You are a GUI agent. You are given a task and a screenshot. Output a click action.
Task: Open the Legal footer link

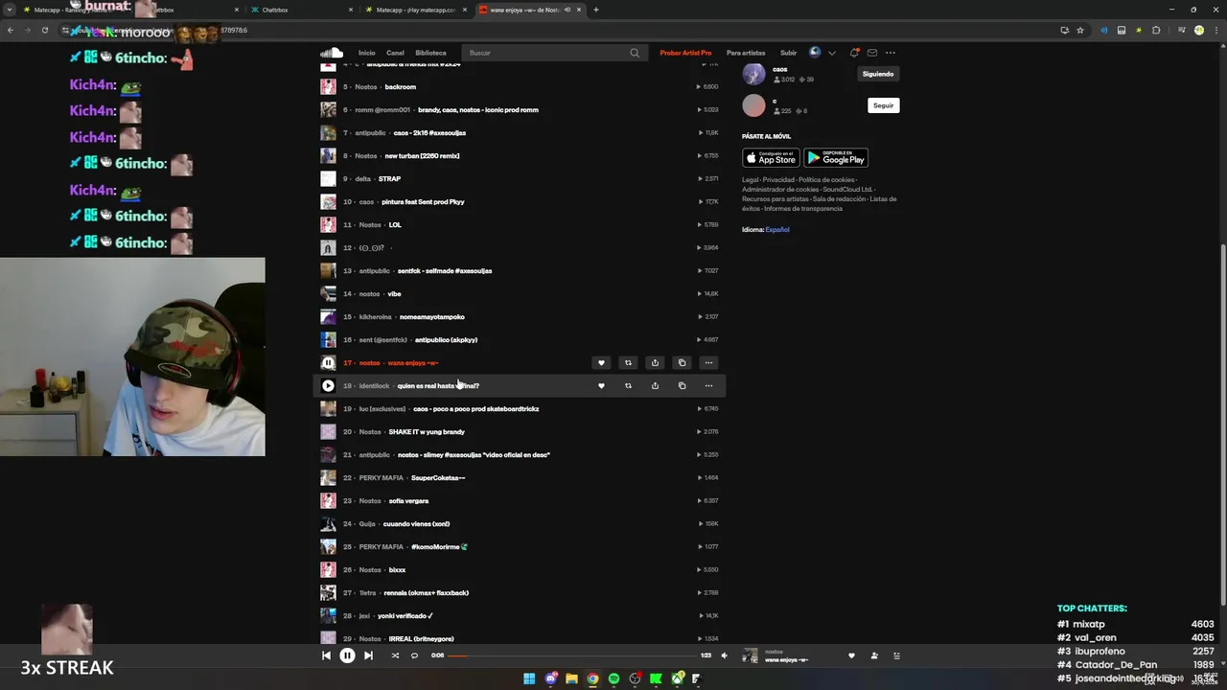point(750,180)
